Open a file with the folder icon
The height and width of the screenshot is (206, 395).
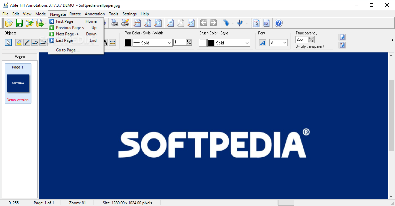(9, 23)
